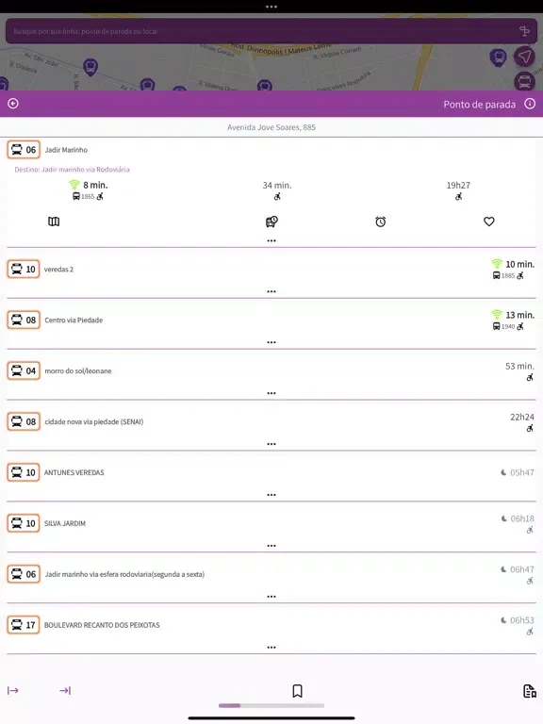Select the 19h27 departure for line 06

point(458,189)
